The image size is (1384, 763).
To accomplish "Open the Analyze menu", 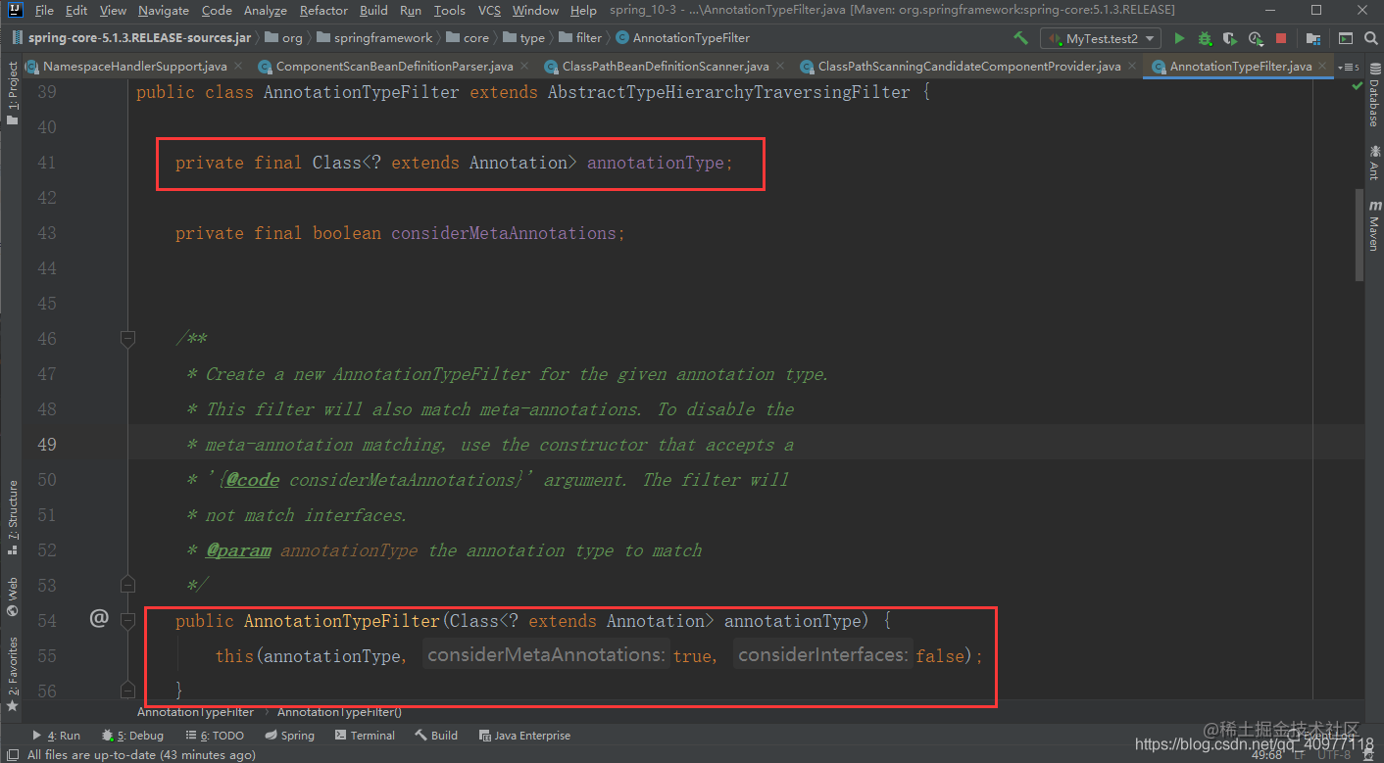I will point(265,10).
